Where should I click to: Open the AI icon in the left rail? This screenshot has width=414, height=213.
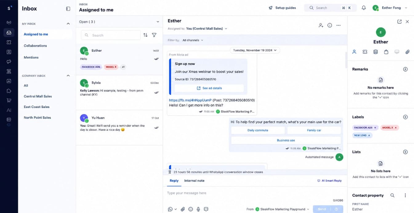pos(9,110)
